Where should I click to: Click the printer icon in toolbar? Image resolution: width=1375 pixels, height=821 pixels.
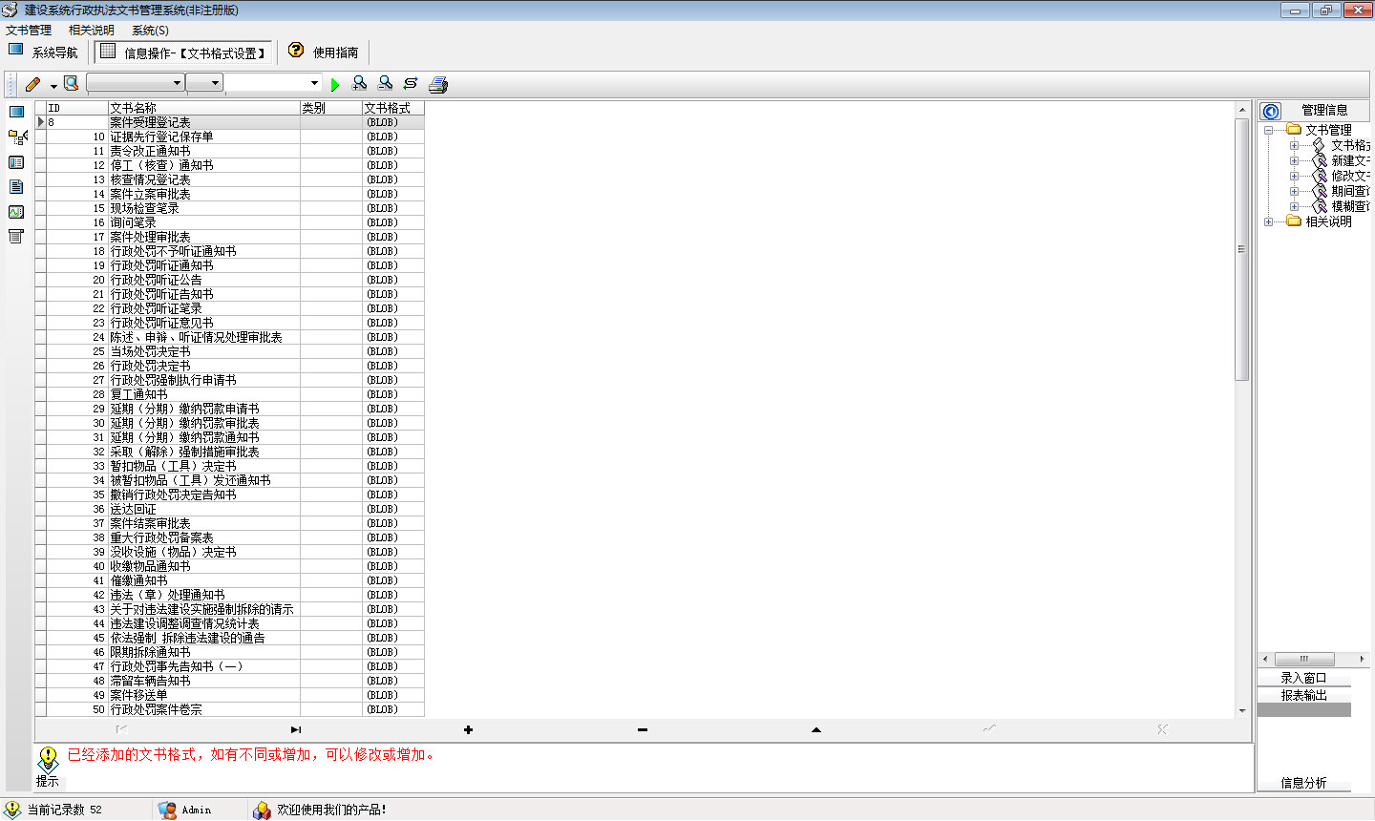(x=438, y=85)
